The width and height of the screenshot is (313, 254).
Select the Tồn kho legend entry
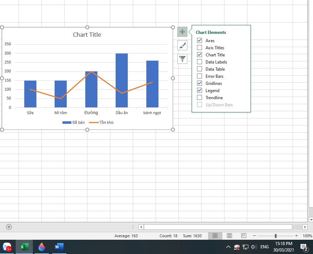[x=101, y=122]
